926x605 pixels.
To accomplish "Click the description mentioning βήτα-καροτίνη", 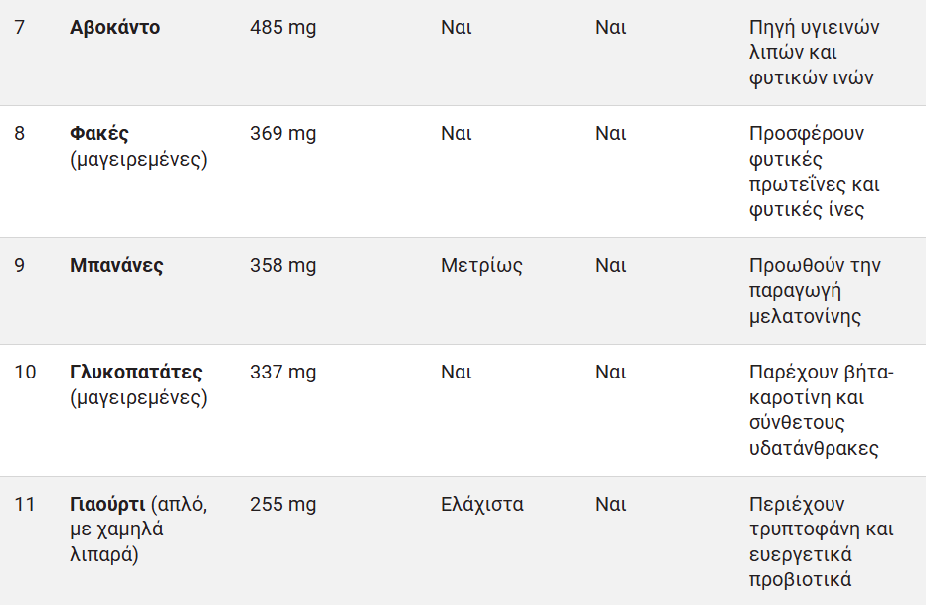I will click(821, 410).
